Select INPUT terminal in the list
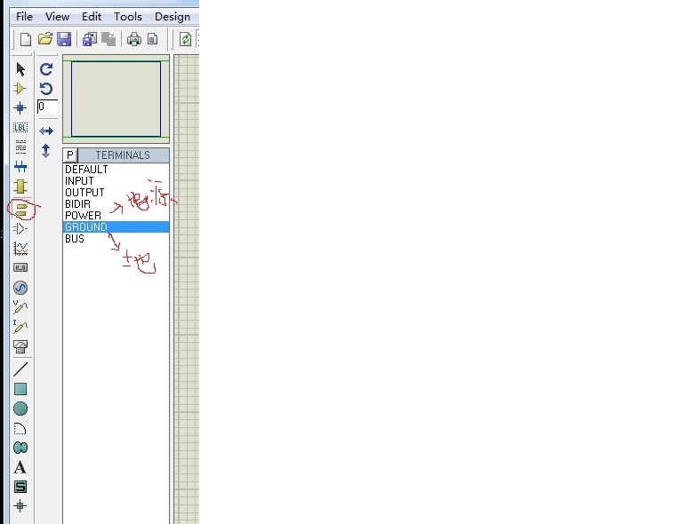 [116, 181]
